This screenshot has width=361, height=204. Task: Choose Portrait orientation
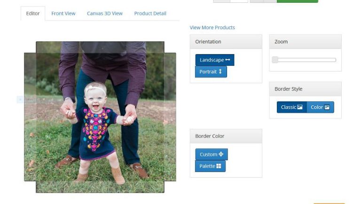click(211, 71)
